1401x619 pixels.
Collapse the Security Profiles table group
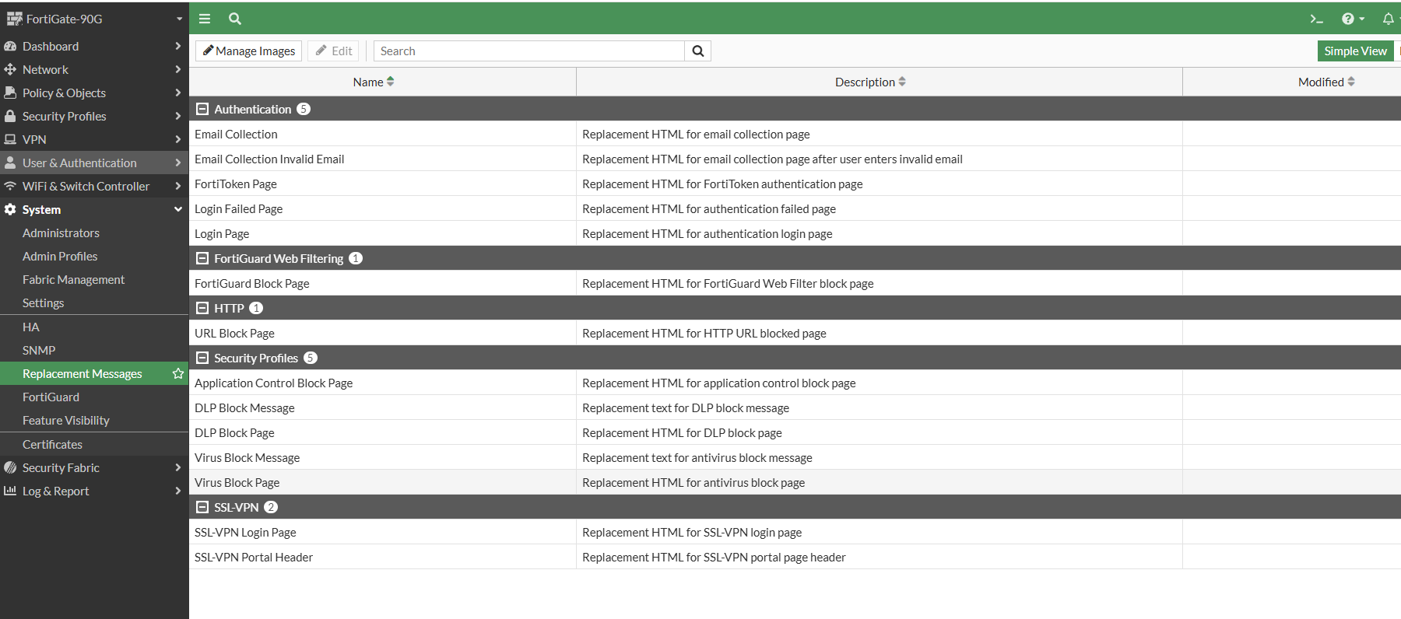(x=202, y=358)
